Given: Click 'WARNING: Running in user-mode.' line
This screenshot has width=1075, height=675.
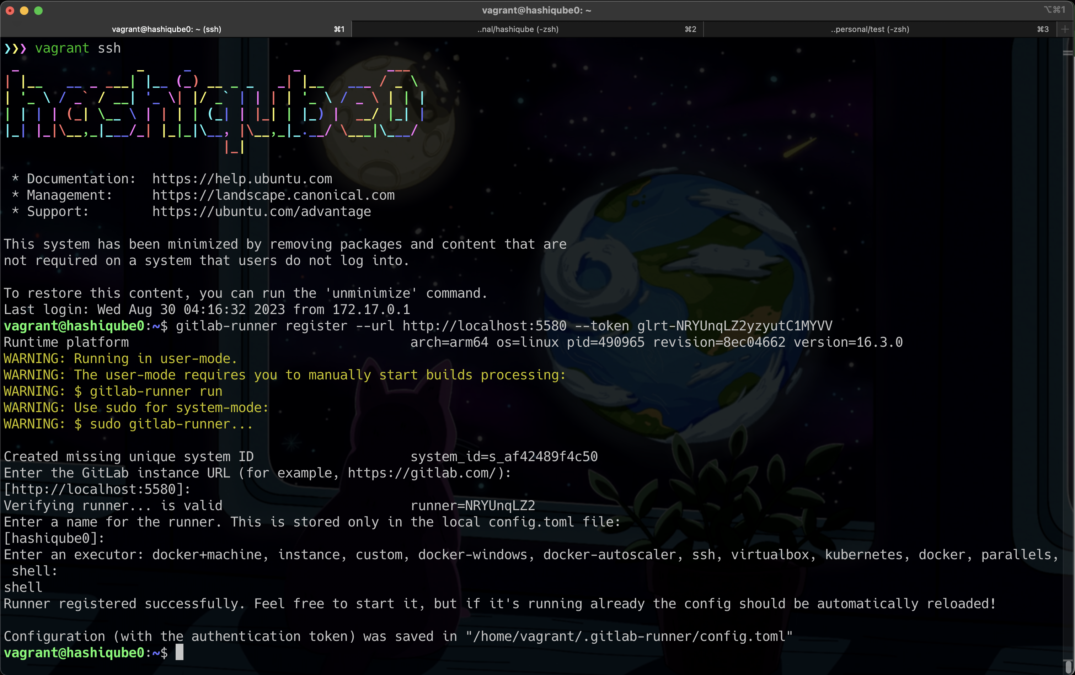Looking at the screenshot, I should click(121, 359).
